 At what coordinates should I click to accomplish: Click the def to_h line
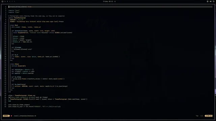tap(15, 55)
